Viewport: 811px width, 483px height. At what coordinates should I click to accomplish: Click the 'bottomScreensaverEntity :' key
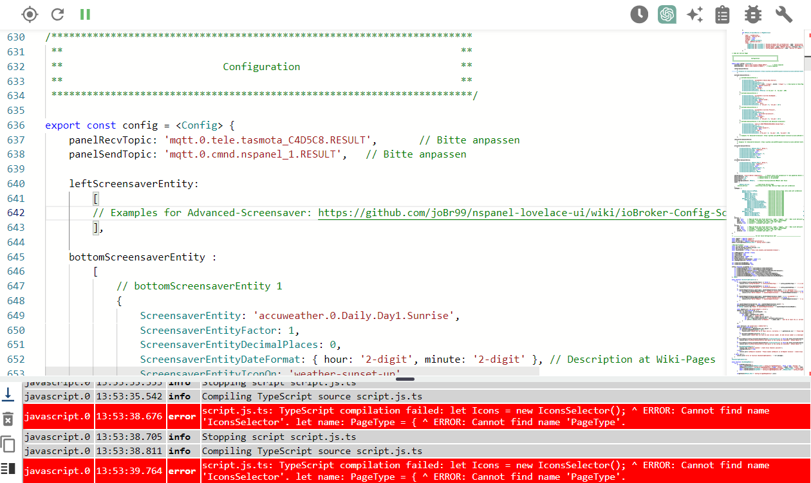click(143, 257)
